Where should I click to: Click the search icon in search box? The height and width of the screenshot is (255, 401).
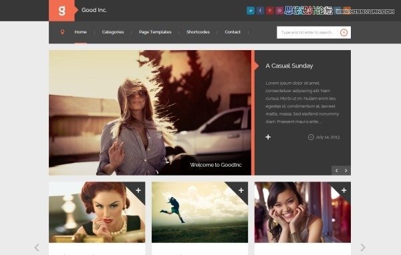(x=344, y=33)
